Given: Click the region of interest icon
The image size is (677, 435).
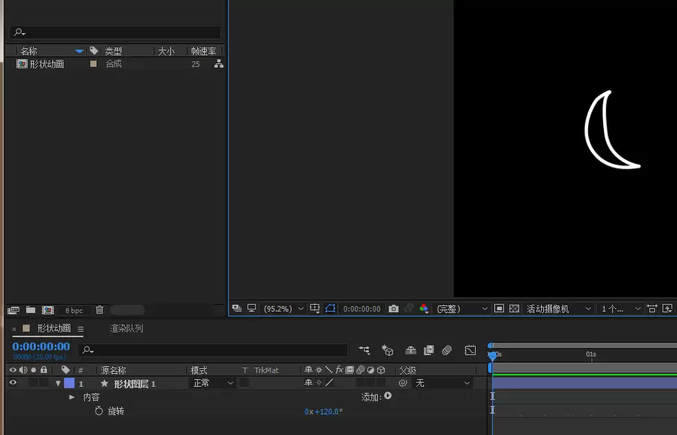Looking at the screenshot, I should click(x=499, y=309).
